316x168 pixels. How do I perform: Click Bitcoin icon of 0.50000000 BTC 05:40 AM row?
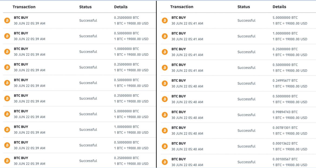[x=165, y=99]
